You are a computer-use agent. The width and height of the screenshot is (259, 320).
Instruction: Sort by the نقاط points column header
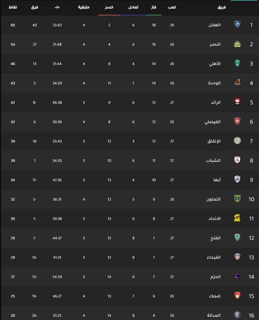pyautogui.click(x=13, y=7)
